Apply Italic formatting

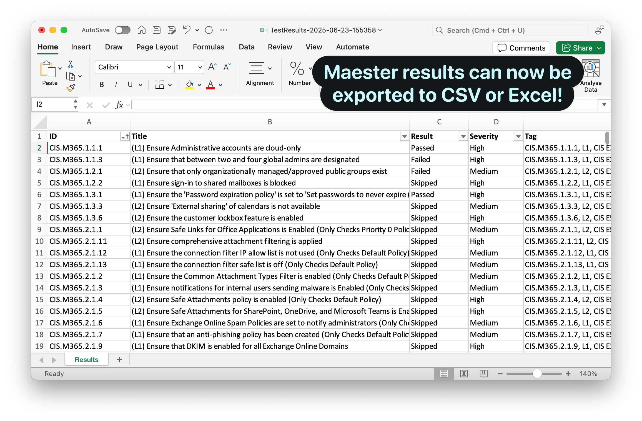click(x=116, y=85)
